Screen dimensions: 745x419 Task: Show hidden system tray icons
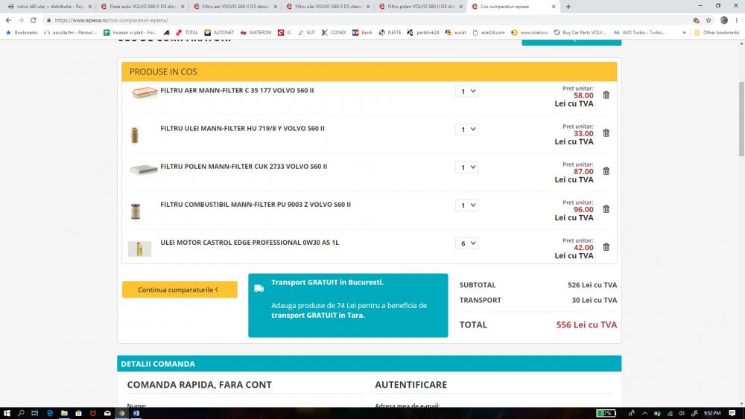[x=644, y=413]
